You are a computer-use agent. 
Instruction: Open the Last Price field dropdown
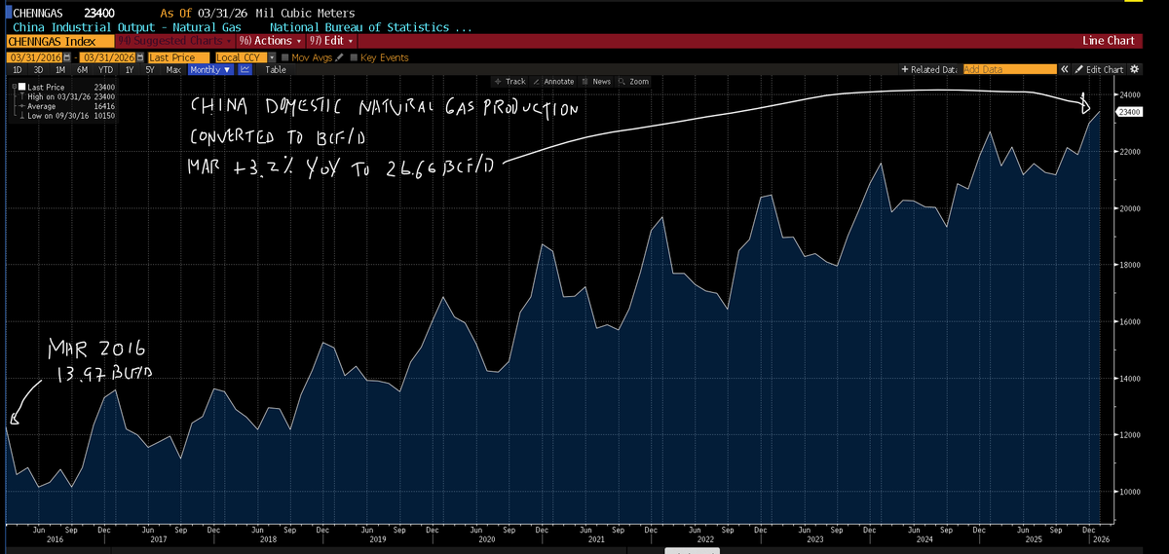point(178,57)
